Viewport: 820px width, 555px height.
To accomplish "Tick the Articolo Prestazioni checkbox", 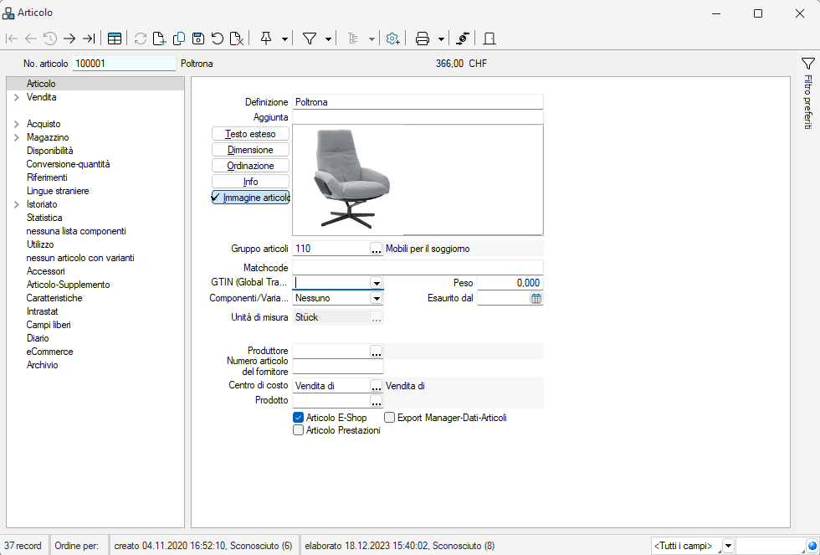I will [x=298, y=430].
